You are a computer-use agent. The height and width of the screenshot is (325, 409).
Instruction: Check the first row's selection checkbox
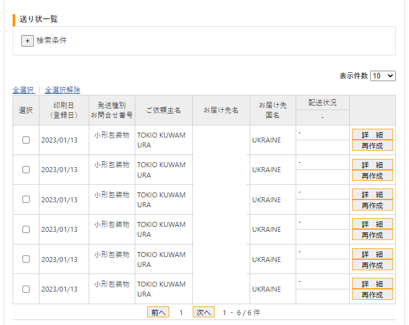(x=26, y=140)
